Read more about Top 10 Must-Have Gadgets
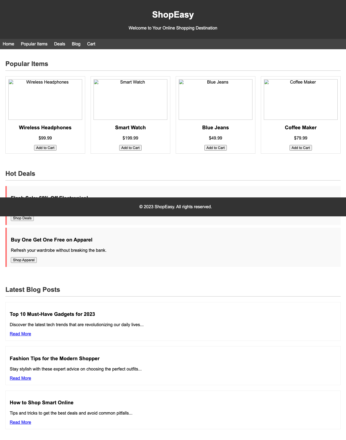This screenshot has height=440, width=346. pyautogui.click(x=20, y=334)
